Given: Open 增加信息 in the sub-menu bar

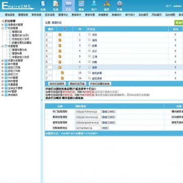Looking at the screenshot, I should click(x=10, y=15).
